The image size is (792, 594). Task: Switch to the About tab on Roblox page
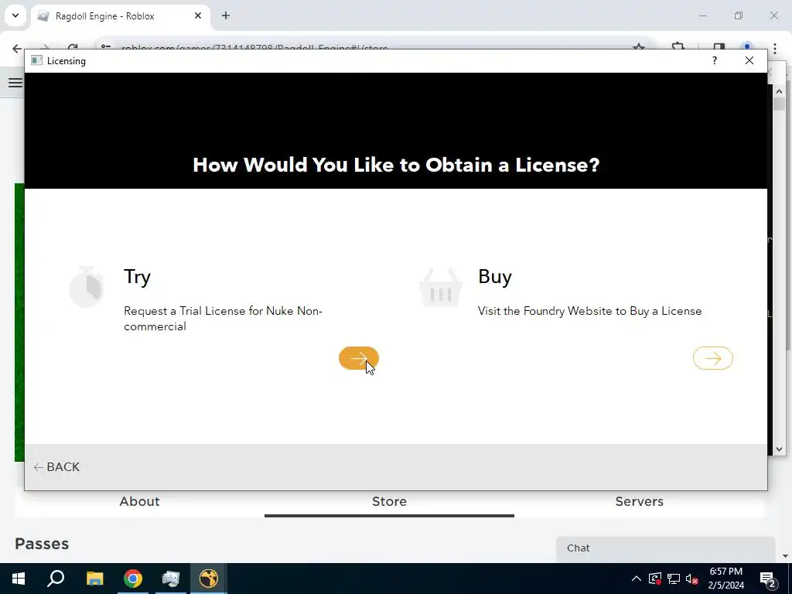139,501
